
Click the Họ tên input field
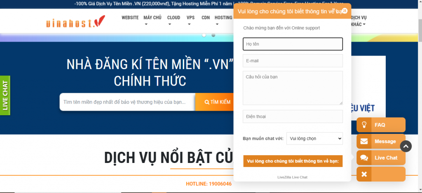click(293, 44)
